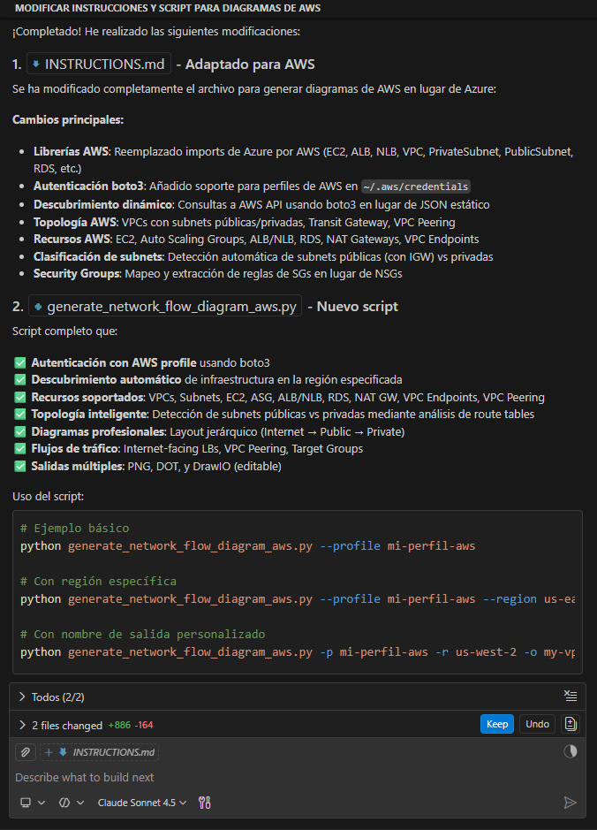The image size is (597, 830).
Task: Click the ~/.aws/credentials inline code text
Action: coord(415,187)
